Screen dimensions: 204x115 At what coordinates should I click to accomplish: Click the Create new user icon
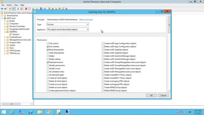49,9
